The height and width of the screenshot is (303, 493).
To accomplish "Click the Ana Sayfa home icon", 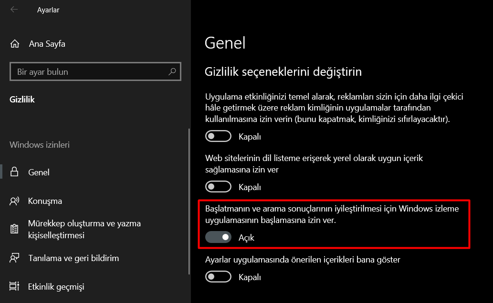I will pos(15,43).
